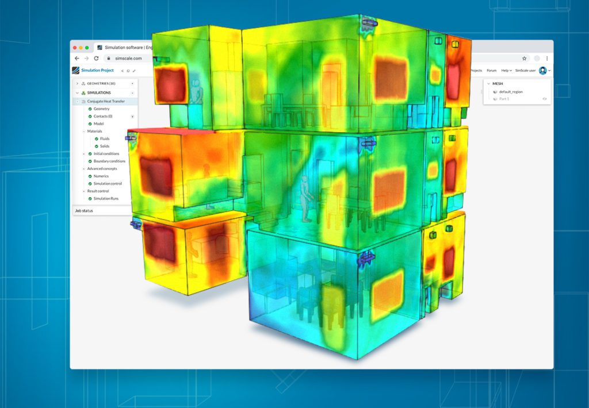Click the green checkmark beside Numerics
Screen dimensions: 589x408
pyautogui.click(x=90, y=175)
